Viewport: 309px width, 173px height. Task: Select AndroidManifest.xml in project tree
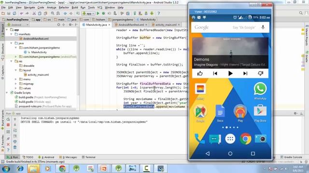pos(36,38)
